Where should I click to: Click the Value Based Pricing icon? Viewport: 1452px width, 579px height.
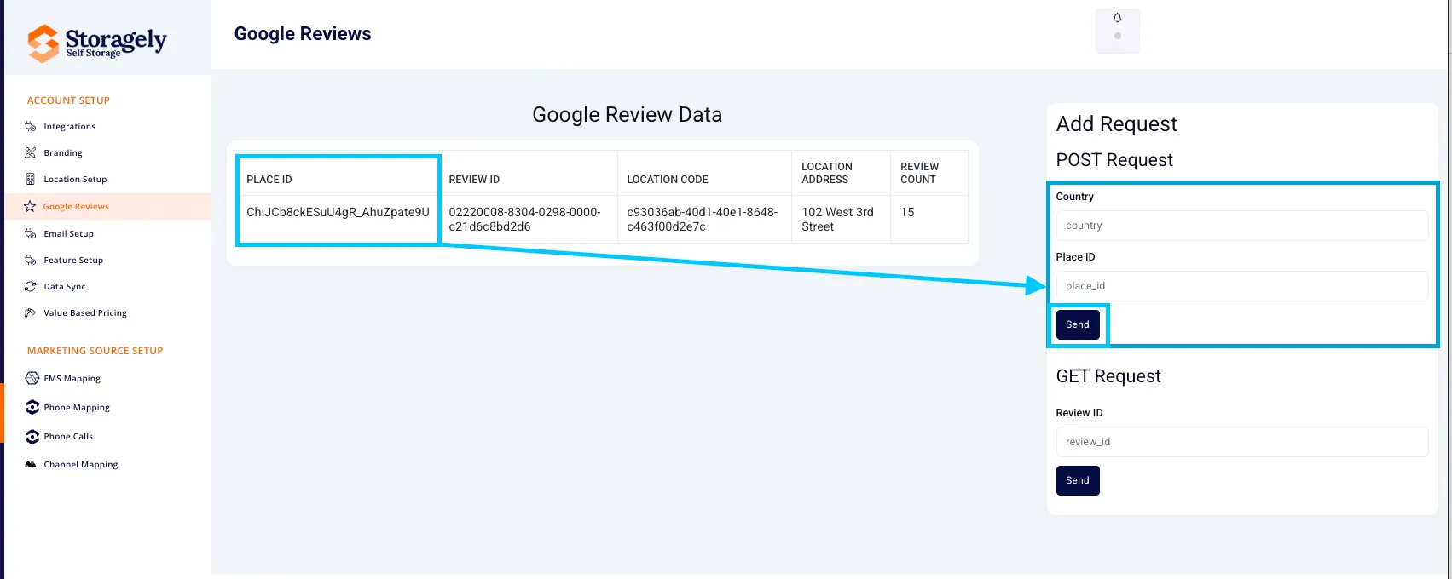[x=31, y=313]
